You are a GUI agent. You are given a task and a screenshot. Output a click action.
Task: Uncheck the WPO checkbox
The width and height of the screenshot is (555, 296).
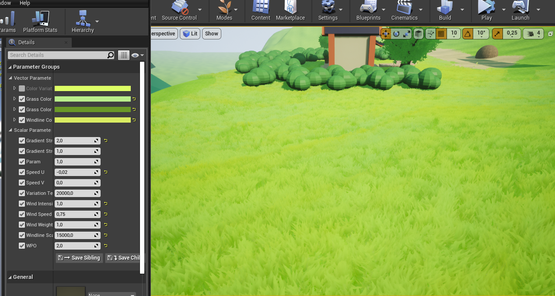point(22,246)
